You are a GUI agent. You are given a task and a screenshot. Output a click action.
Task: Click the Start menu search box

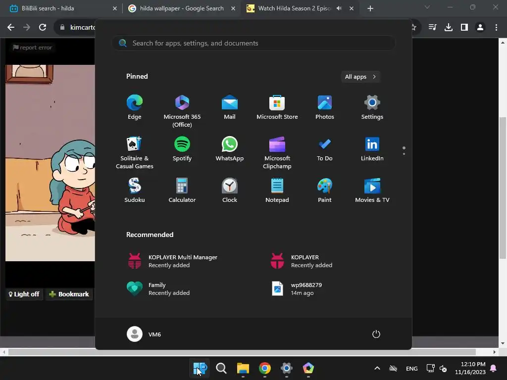(253, 44)
